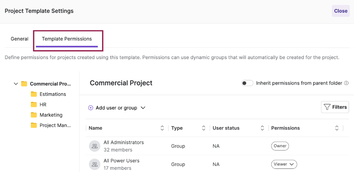This screenshot has height=172, width=354.
Task: Click the User status column header
Action: click(x=226, y=128)
